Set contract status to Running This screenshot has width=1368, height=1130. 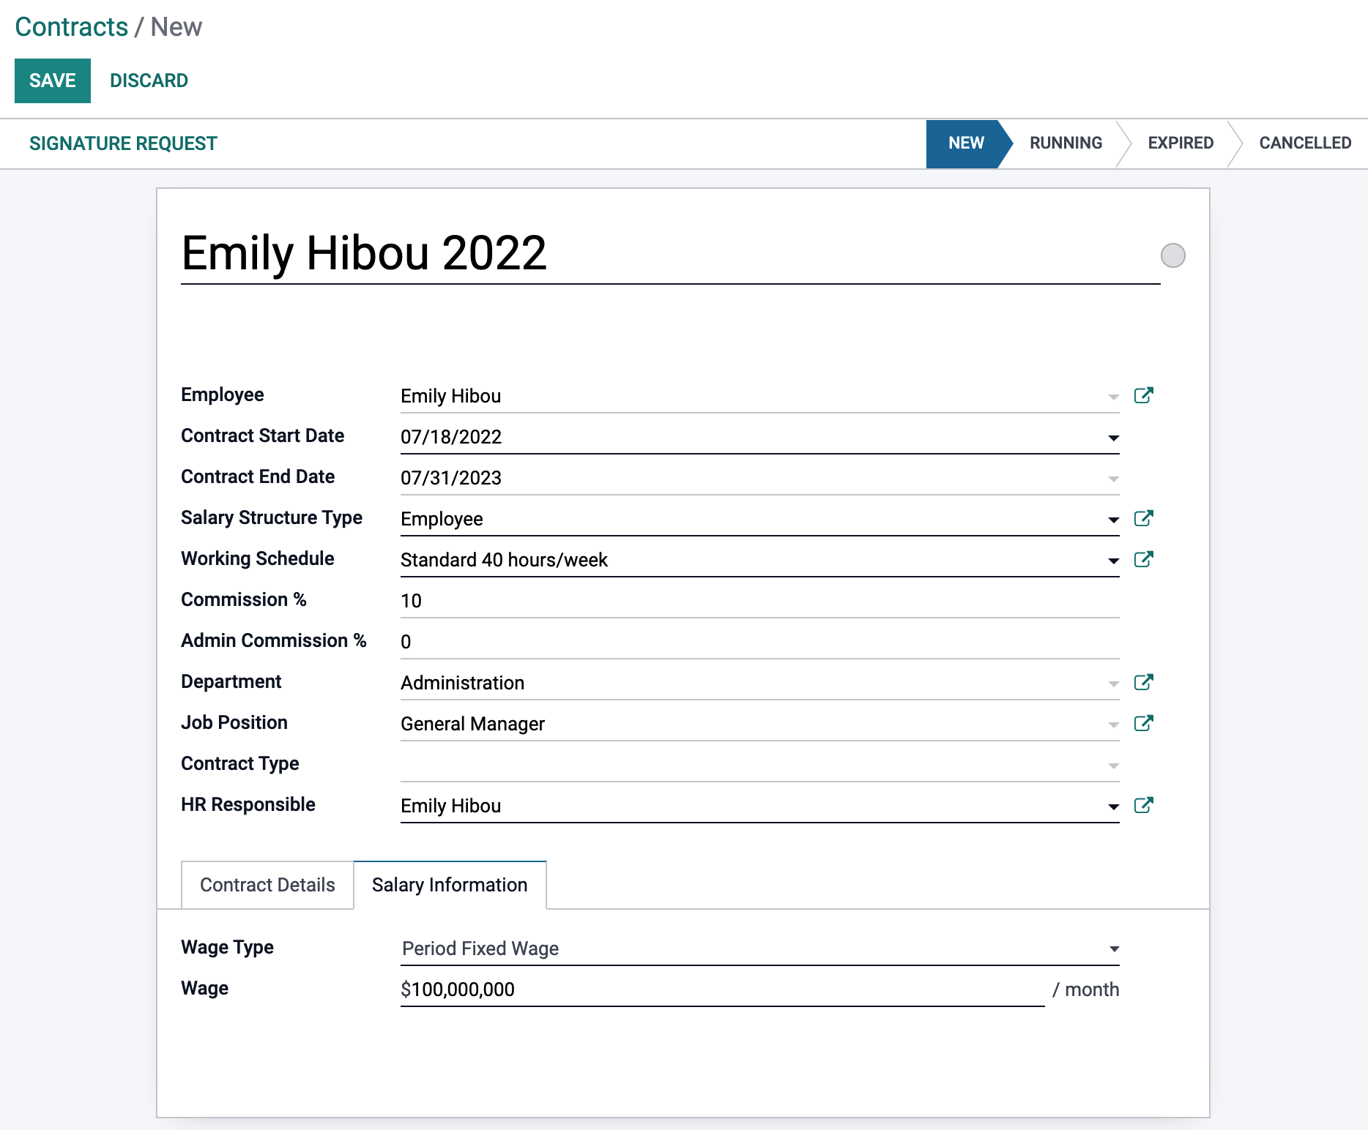click(x=1066, y=143)
